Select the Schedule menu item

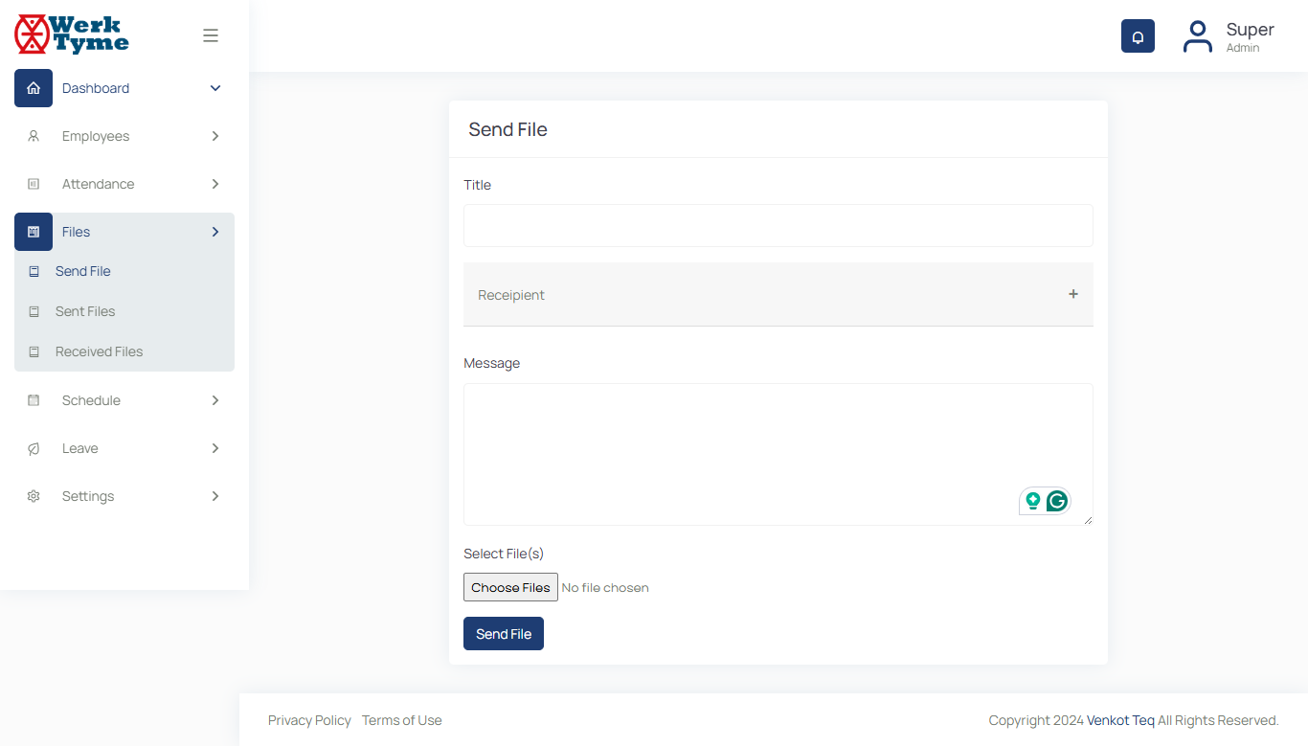tap(91, 400)
